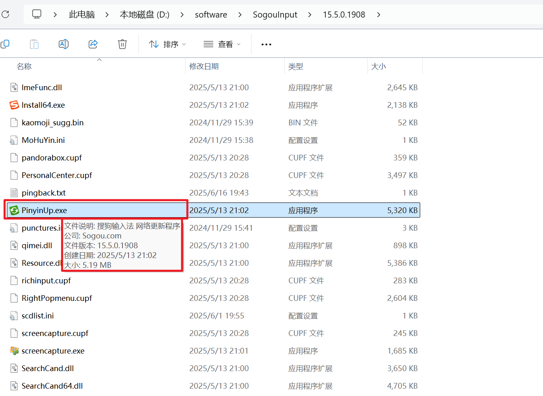Jump to the software folder breadcrumb

(x=211, y=15)
